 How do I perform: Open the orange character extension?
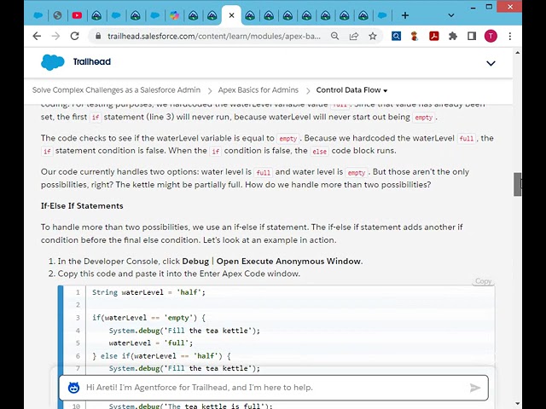(415, 36)
